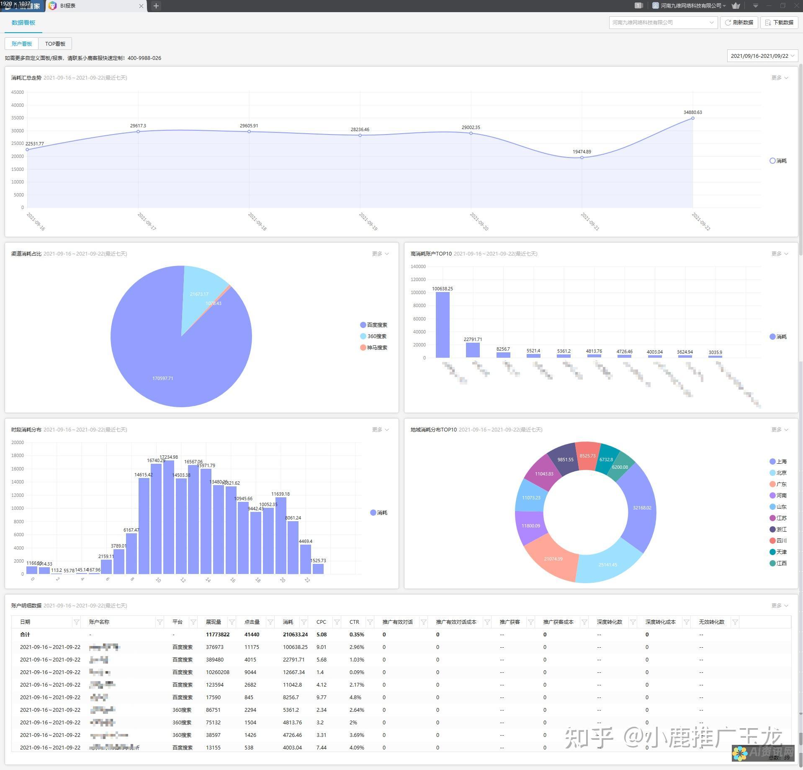Image resolution: width=803 pixels, height=770 pixels.
Task: Click the 下载数据 button
Action: (780, 23)
